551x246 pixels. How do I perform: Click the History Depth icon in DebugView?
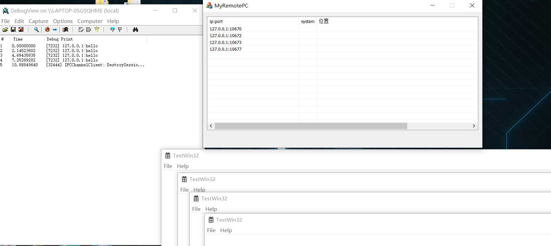coord(120,30)
